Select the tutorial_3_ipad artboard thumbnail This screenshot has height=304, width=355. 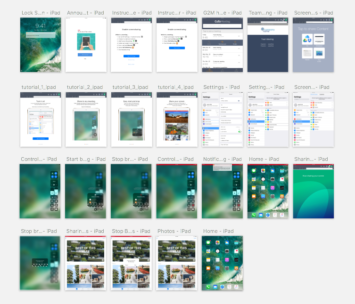pos(132,120)
